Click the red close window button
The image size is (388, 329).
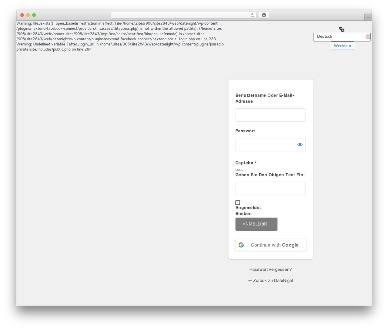coord(22,15)
